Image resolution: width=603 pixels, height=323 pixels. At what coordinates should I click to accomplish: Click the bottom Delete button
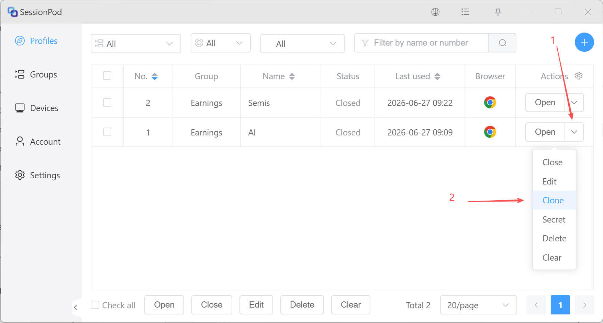(302, 305)
